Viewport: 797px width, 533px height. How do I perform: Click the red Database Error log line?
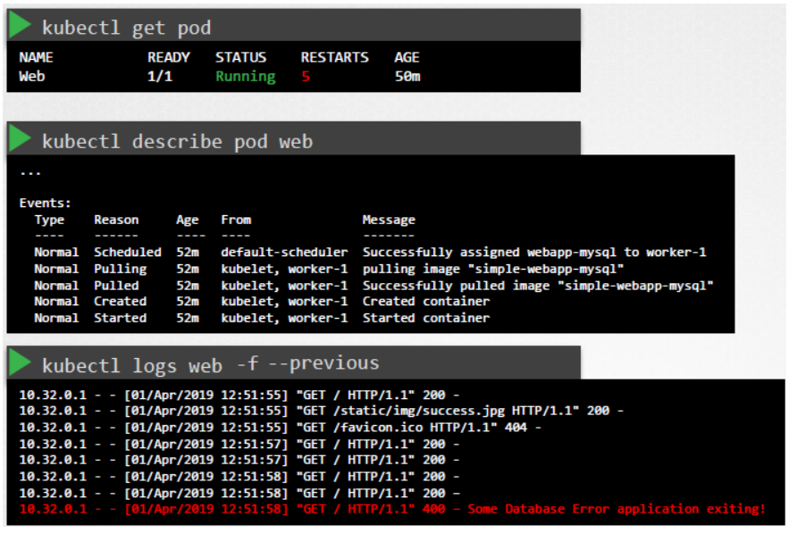(392, 509)
